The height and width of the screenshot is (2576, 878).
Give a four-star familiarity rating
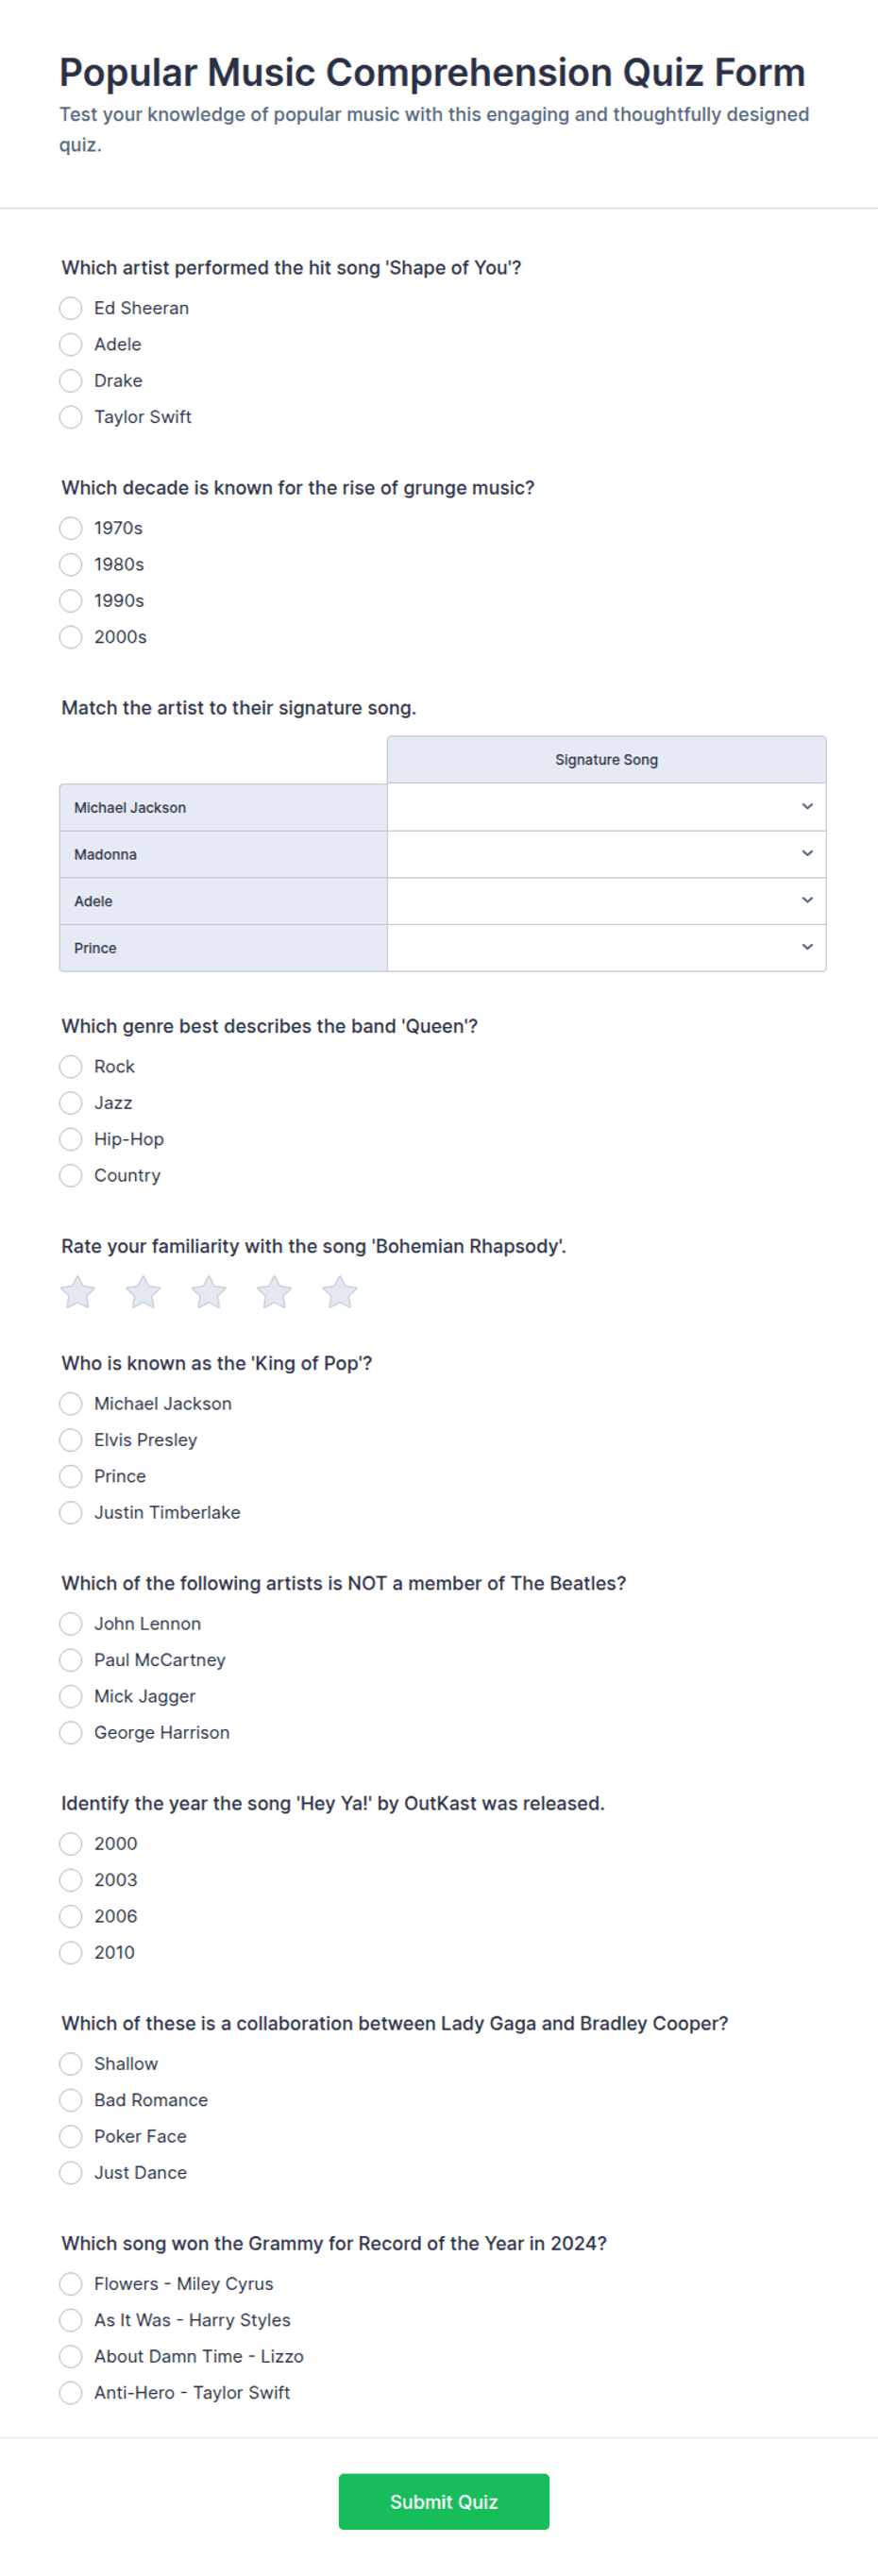pyautogui.click(x=274, y=1292)
